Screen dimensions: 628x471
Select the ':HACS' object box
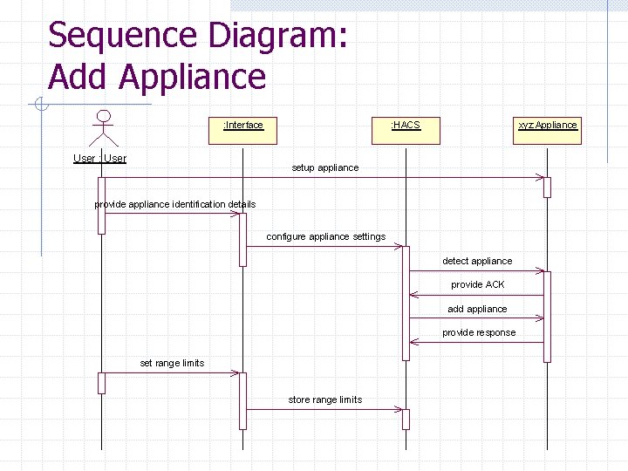(406, 131)
